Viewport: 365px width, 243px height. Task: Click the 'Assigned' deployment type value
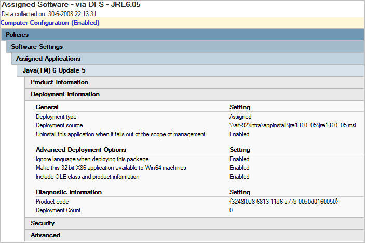tap(240, 117)
